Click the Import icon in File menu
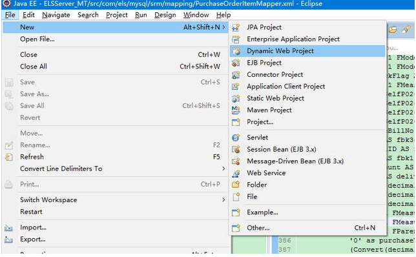This screenshot has height=257, width=416. (9, 227)
